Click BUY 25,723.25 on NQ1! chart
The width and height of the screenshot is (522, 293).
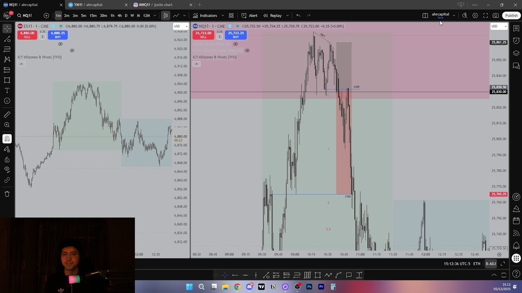[x=236, y=35]
